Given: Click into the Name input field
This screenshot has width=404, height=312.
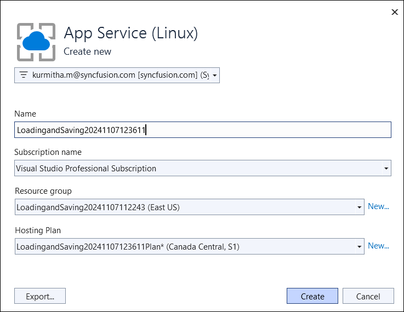Looking at the screenshot, I should [203, 130].
